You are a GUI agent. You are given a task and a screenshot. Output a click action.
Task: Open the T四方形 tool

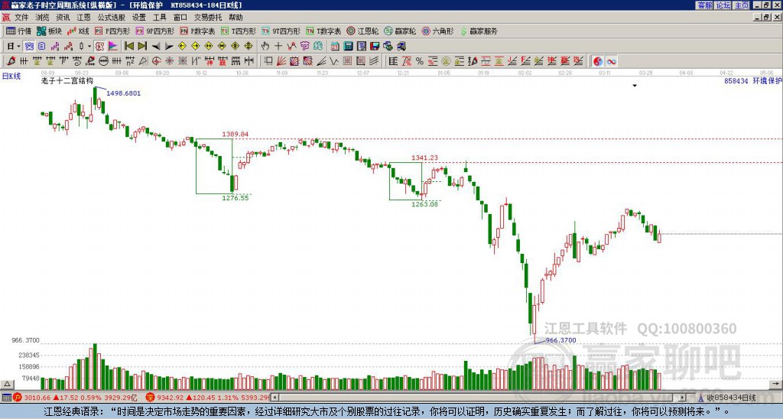tap(239, 31)
